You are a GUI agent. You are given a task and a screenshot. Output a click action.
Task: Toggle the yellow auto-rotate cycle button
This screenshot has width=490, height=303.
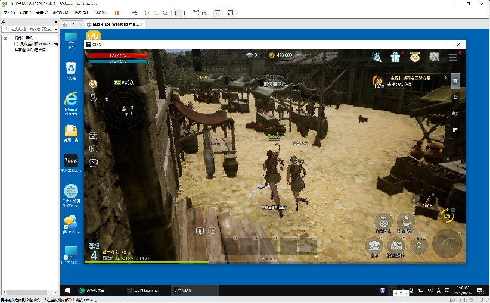coord(447,216)
